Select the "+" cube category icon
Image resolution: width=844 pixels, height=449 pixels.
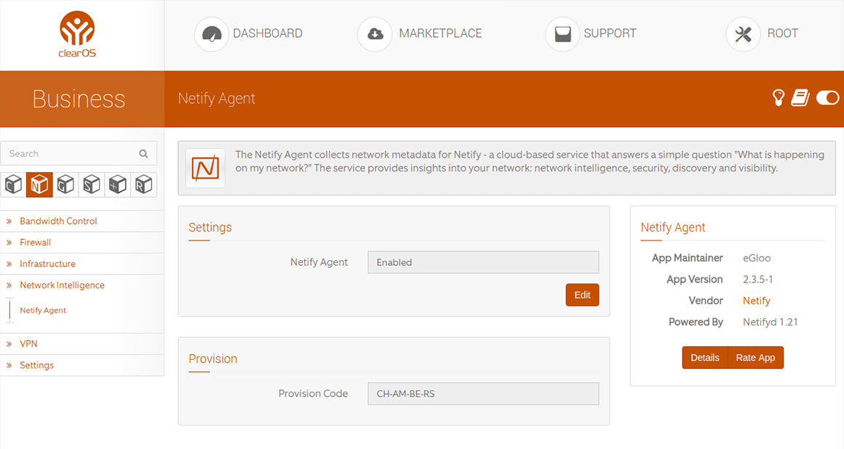click(x=117, y=185)
